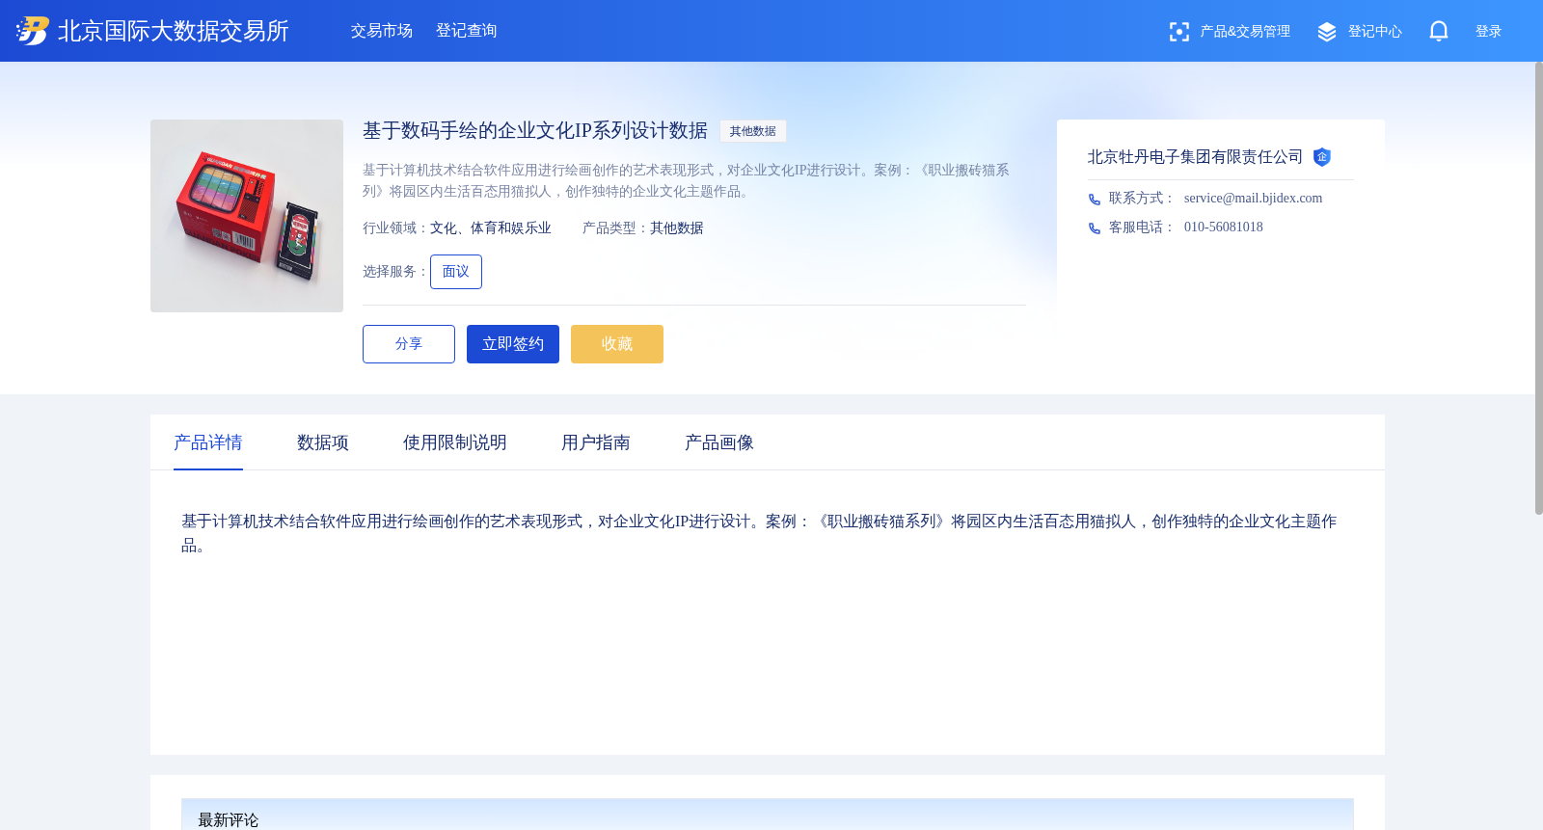Go to 登记中心
Viewport: 1543px width, 830px height.
pos(1375,32)
